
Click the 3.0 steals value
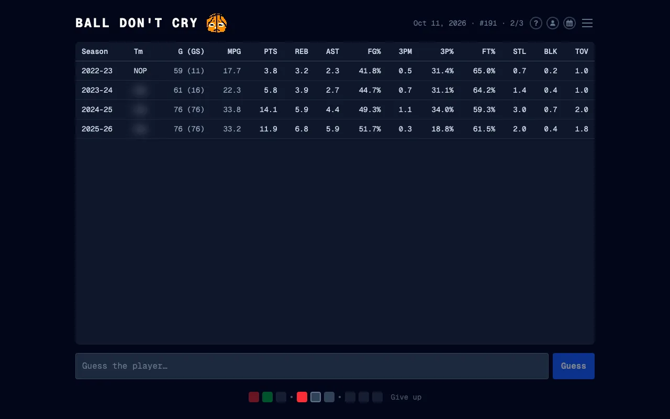[x=520, y=109]
